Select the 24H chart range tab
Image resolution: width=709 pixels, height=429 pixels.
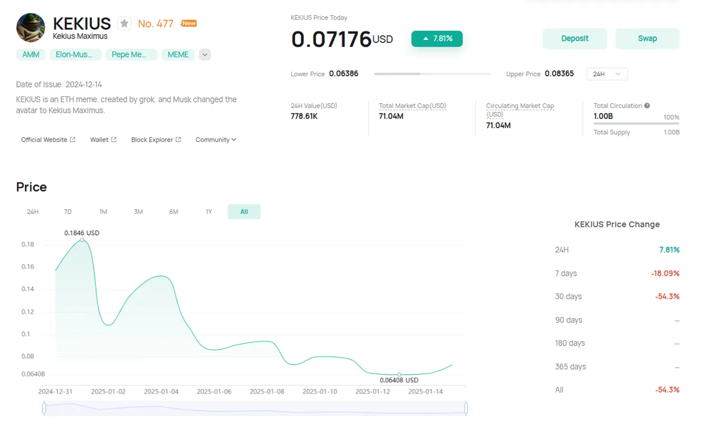pos(33,212)
